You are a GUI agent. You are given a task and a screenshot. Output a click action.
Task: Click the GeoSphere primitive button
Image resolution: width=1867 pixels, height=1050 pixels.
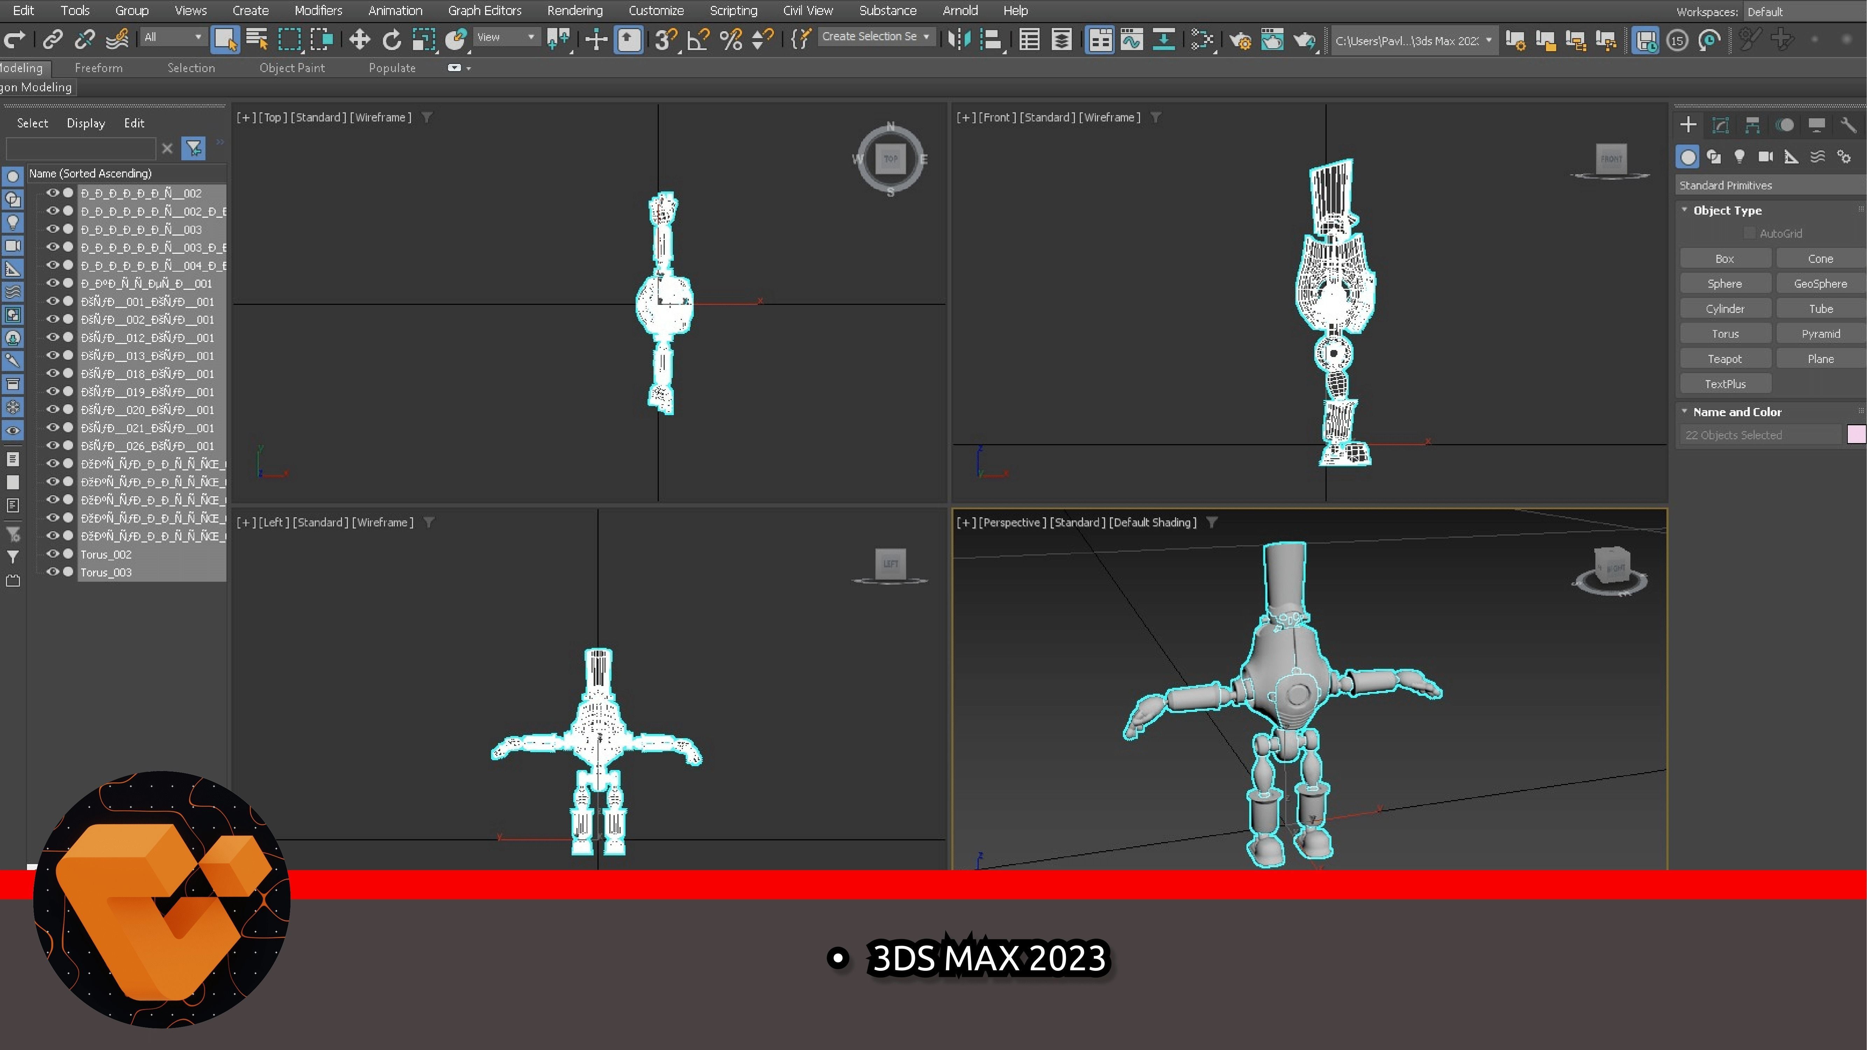coord(1820,283)
